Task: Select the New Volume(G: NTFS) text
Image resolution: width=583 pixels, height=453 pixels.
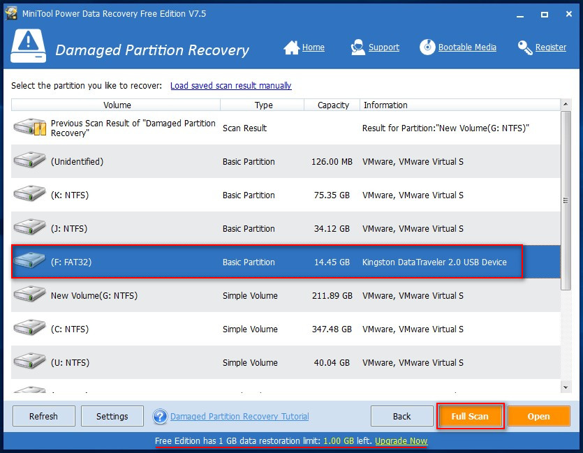Action: point(94,295)
